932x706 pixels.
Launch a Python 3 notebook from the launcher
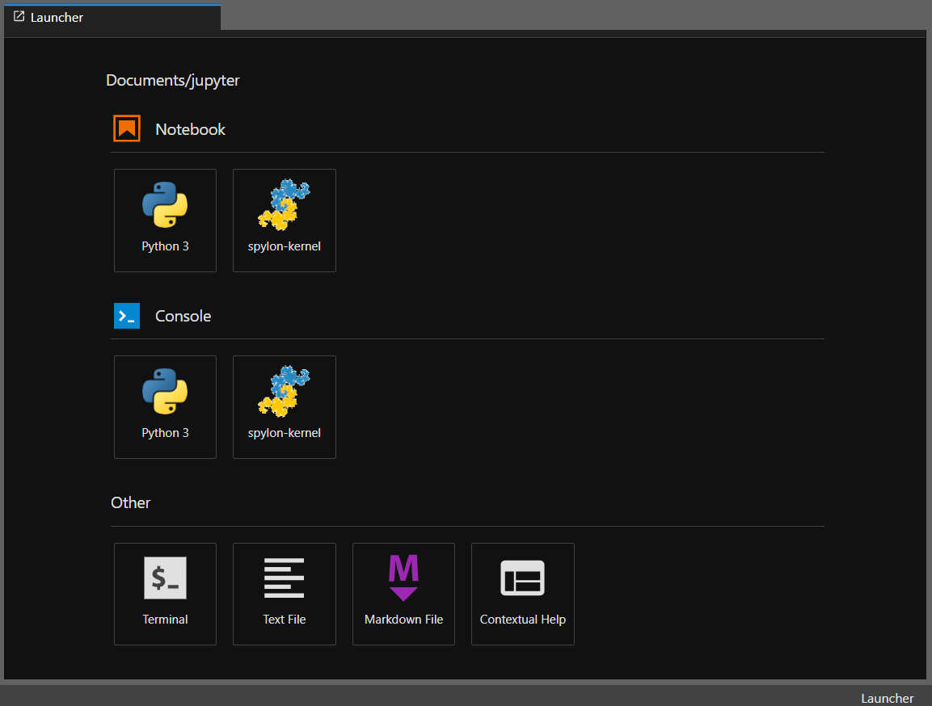pos(165,220)
